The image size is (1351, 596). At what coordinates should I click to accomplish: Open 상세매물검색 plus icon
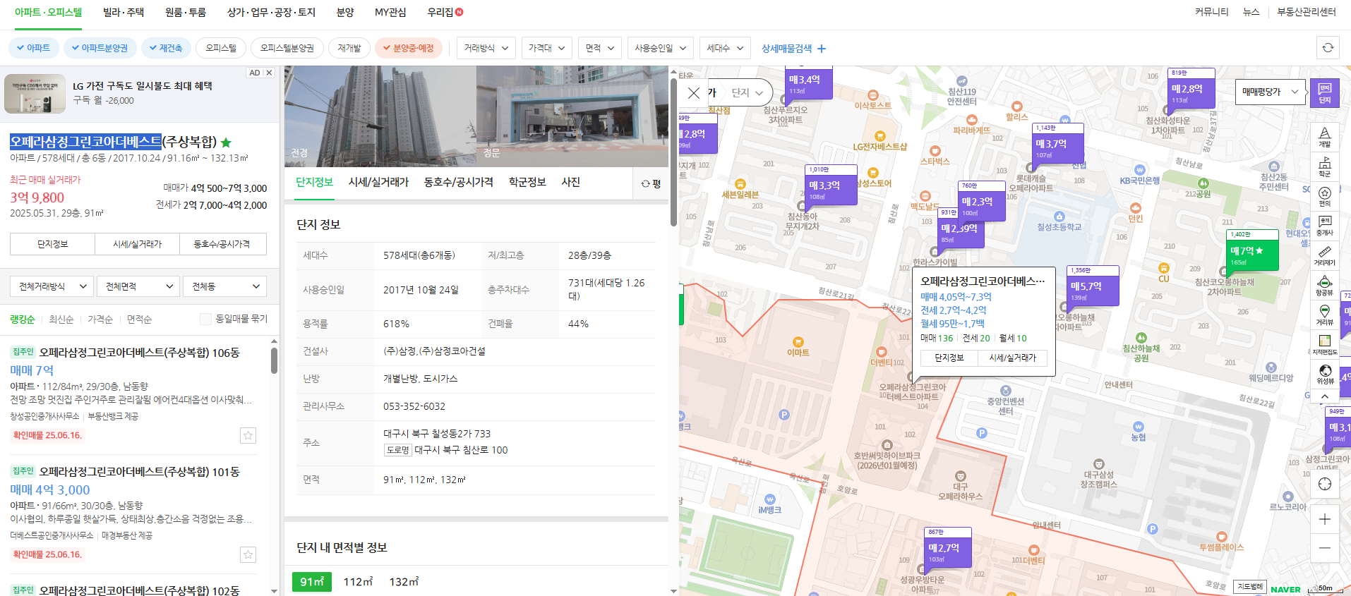click(x=821, y=49)
